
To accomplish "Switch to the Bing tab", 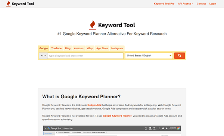I will [x=68, y=48].
